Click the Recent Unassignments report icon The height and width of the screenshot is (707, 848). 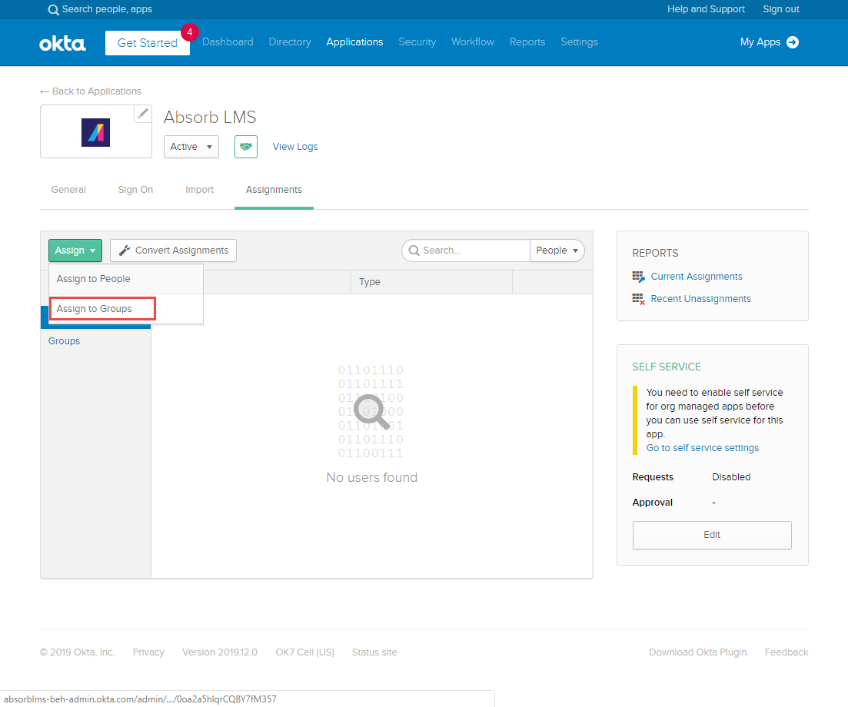(x=638, y=299)
